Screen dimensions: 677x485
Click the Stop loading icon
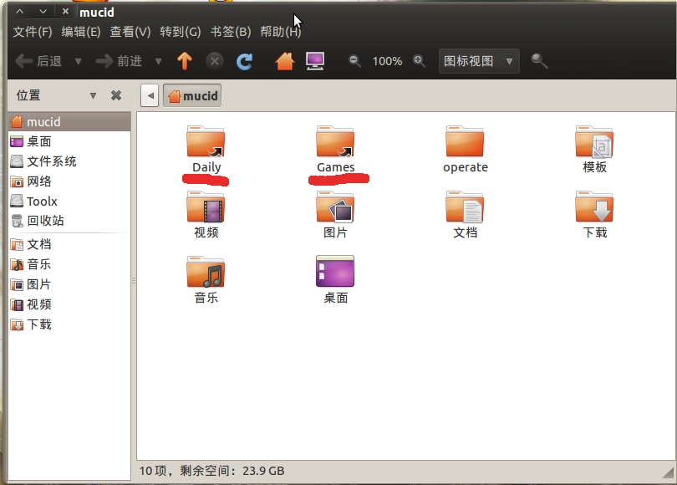(x=215, y=61)
